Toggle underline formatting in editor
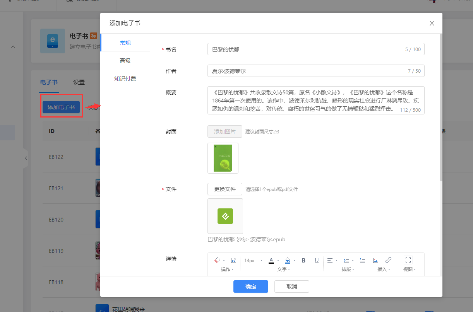473x312 pixels. 317,260
